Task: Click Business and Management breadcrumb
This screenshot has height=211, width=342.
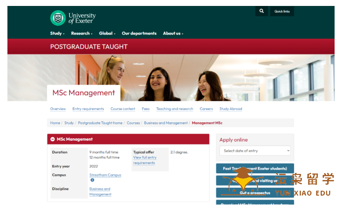Action: 166,123
